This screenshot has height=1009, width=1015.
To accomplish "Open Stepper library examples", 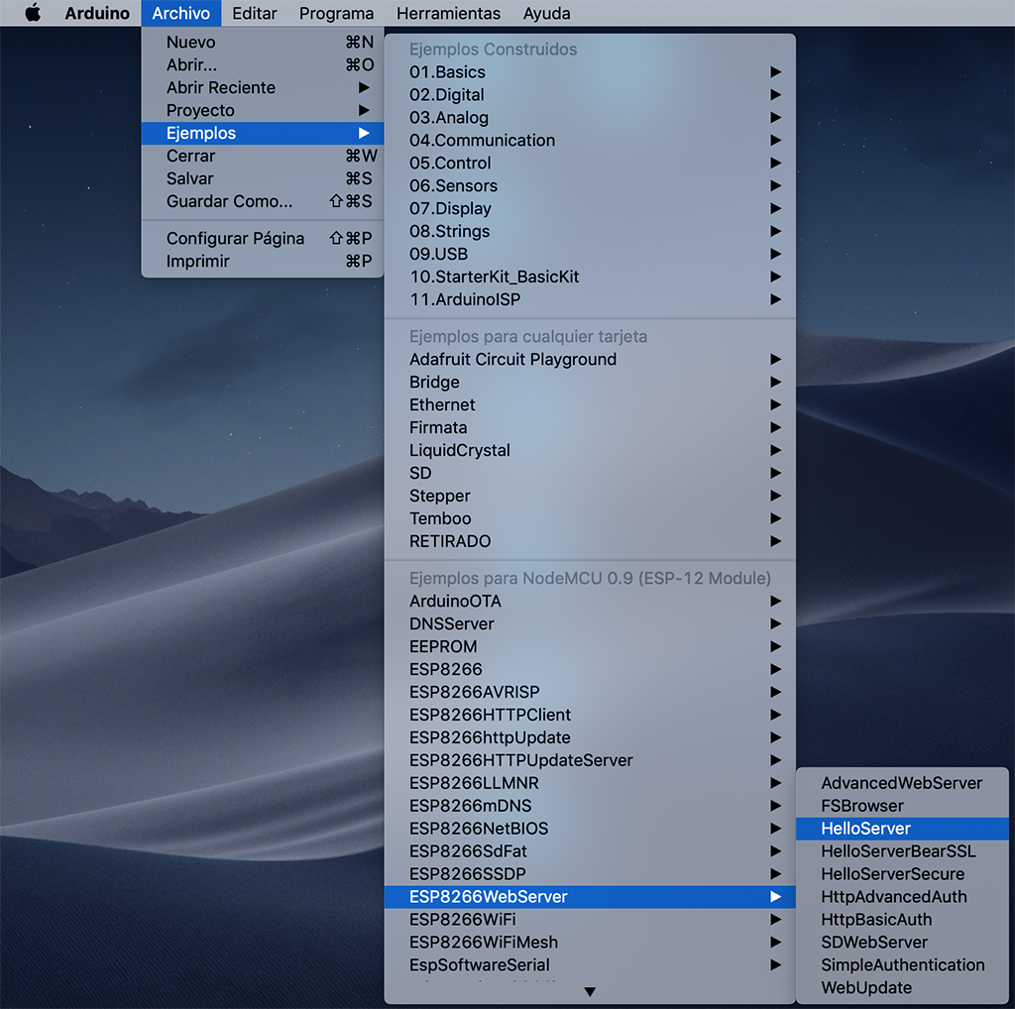I will 590,496.
